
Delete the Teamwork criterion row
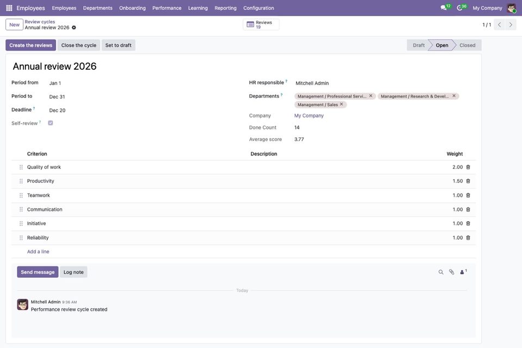click(468, 196)
